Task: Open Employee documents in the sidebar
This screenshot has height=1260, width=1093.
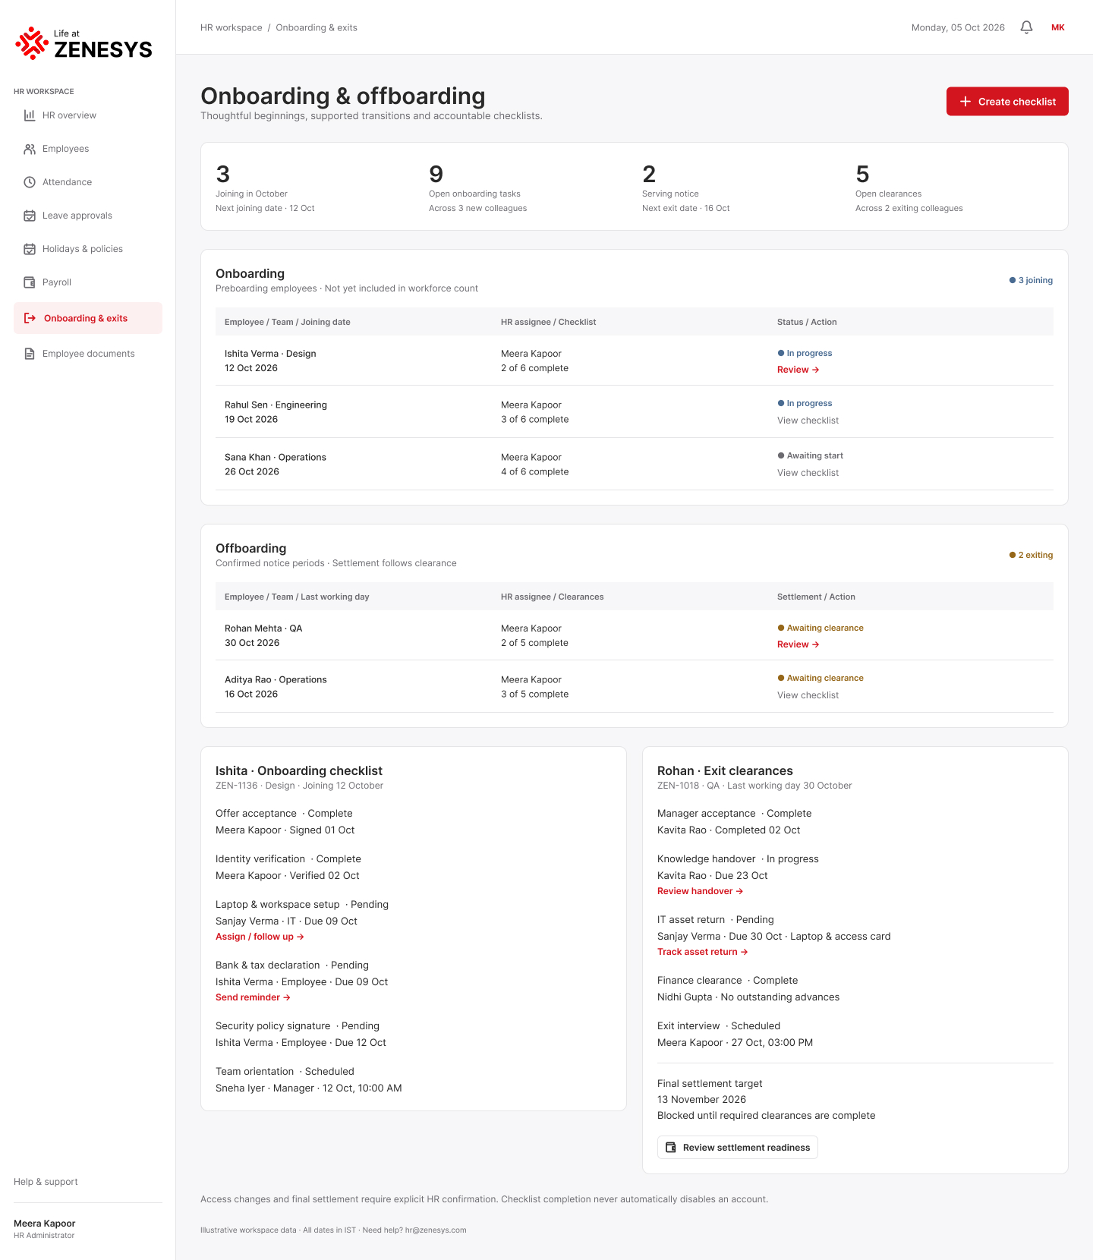Action: [88, 354]
